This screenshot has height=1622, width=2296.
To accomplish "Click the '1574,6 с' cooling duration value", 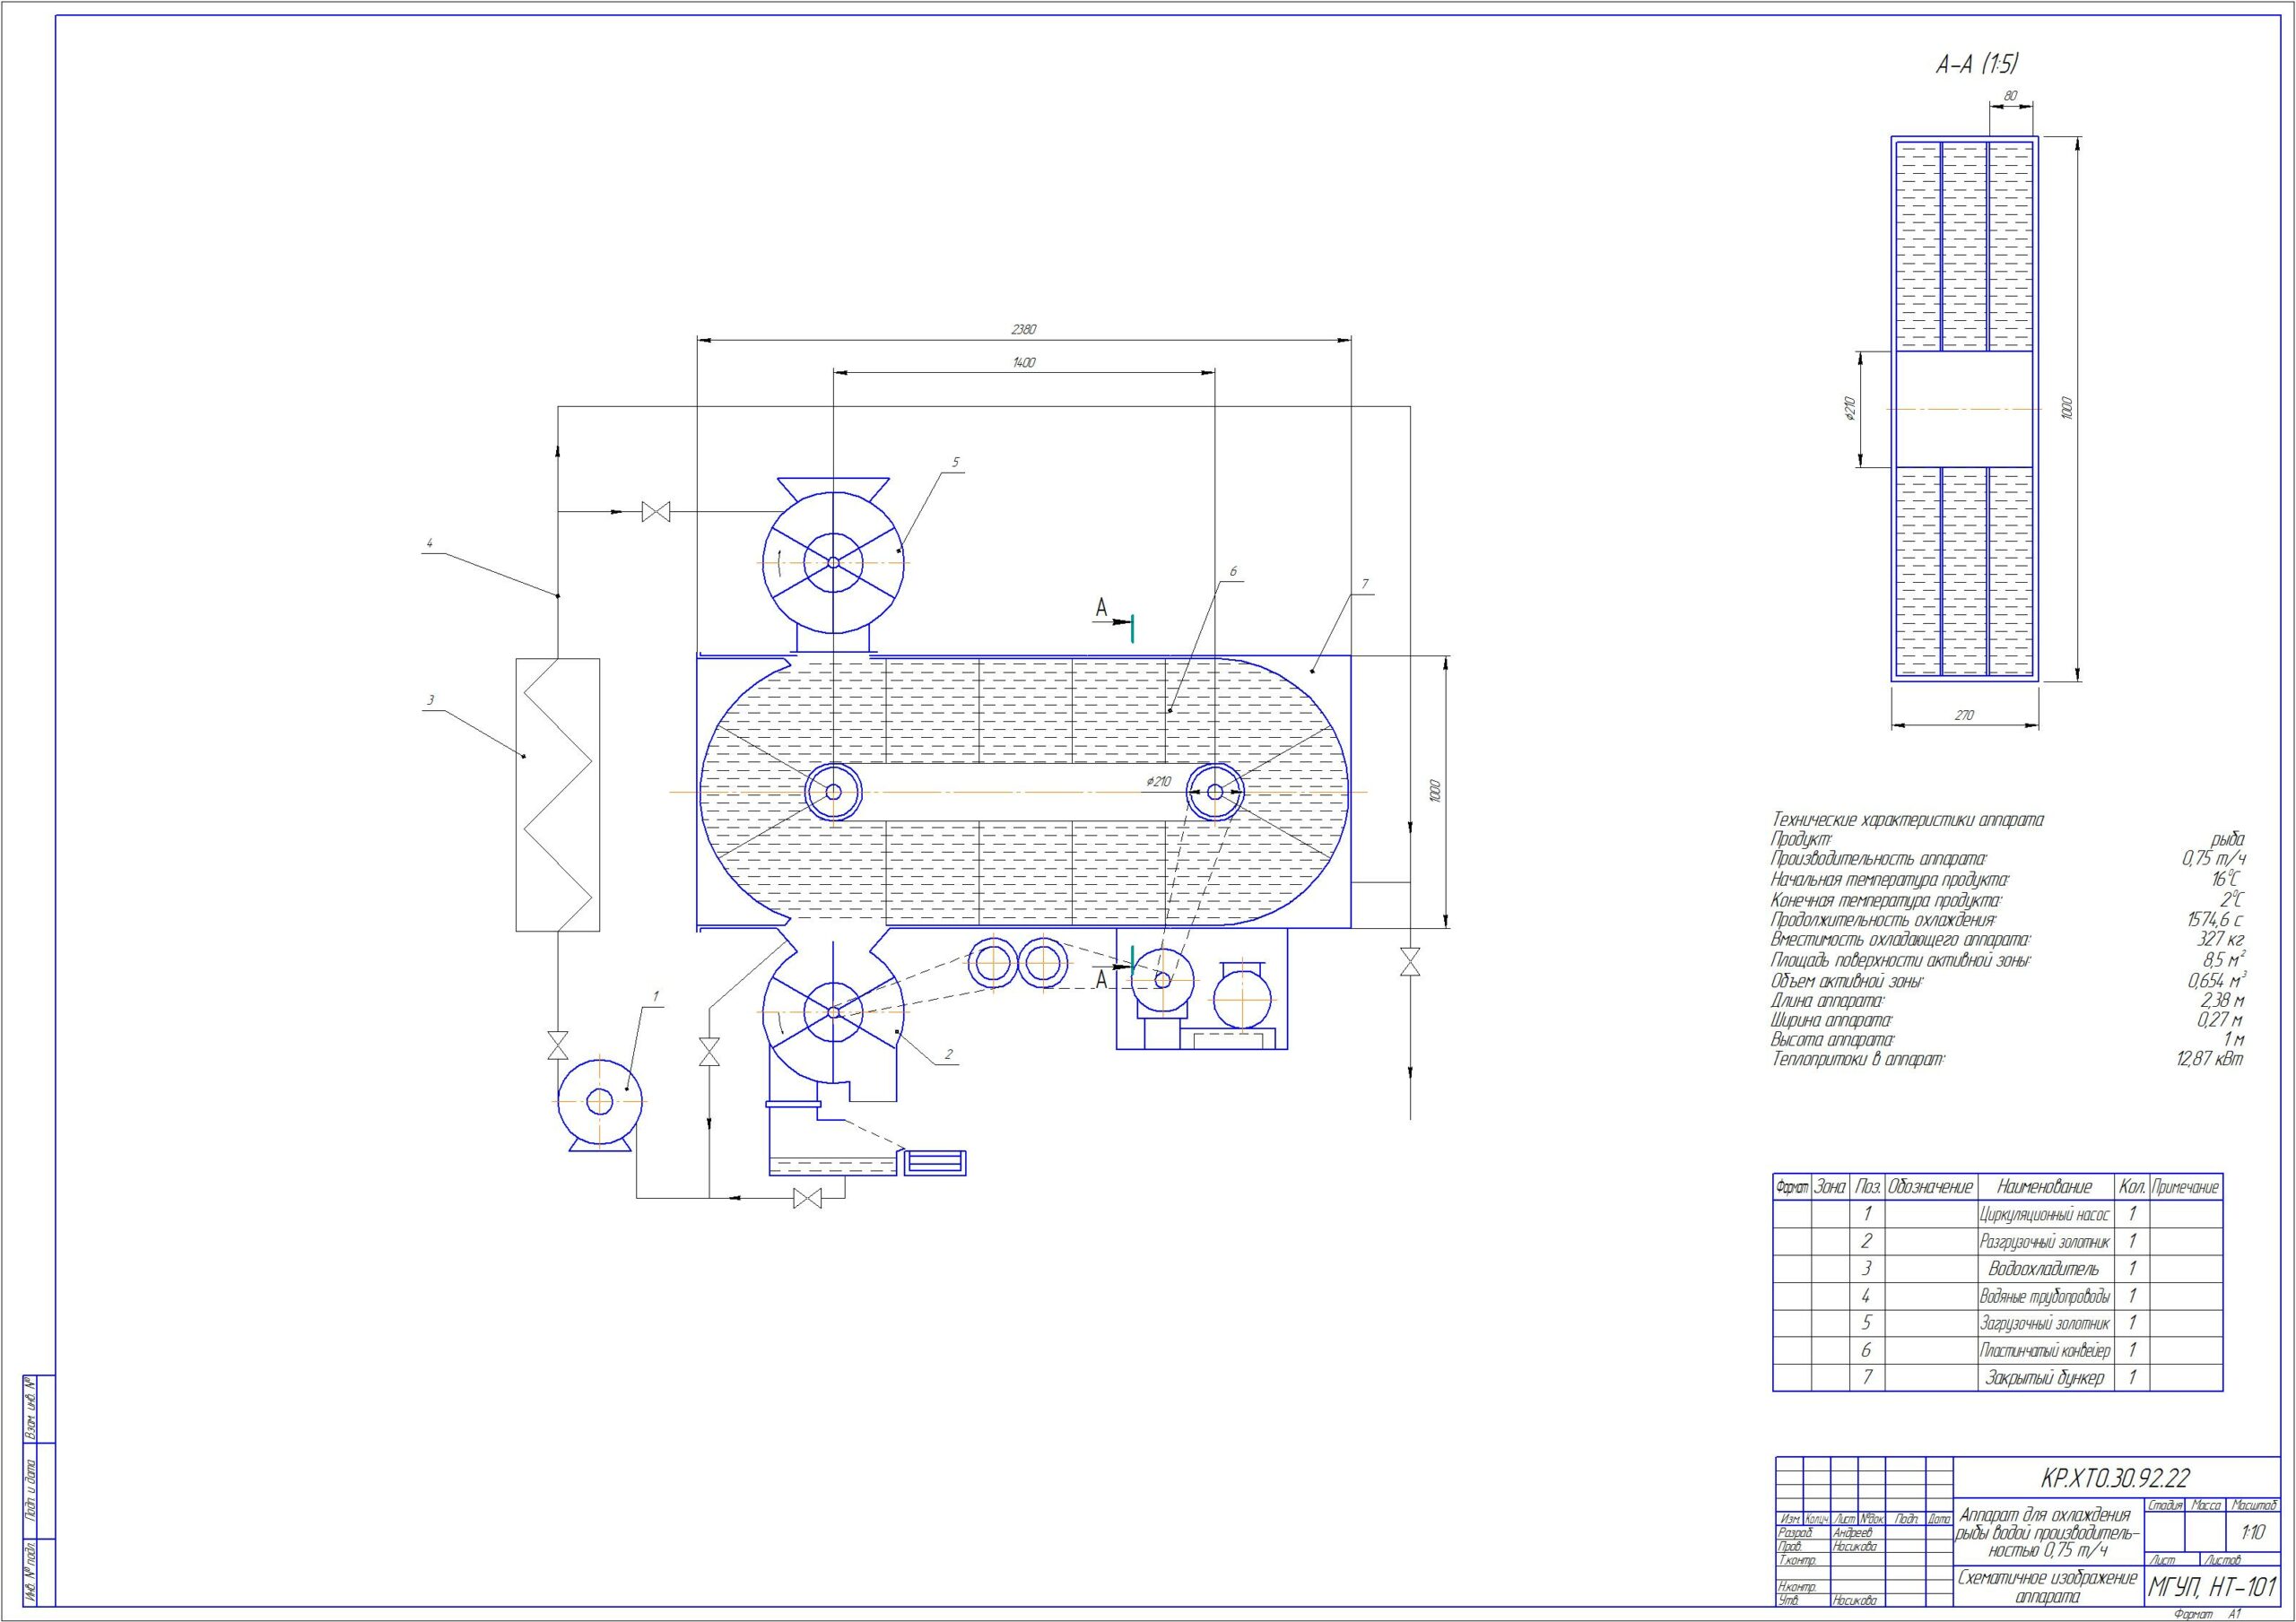I will (x=2214, y=919).
